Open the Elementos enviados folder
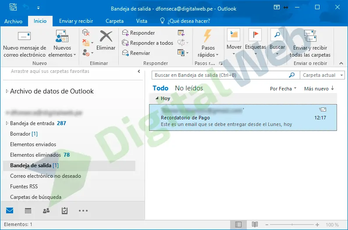348x230 pixels. (33, 144)
